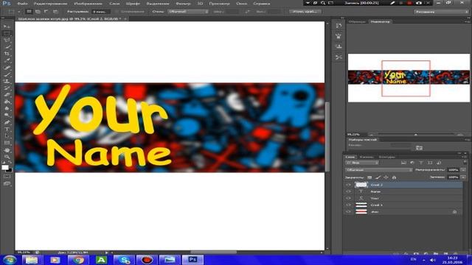Select the Слой 1 layer row
The height and width of the screenshot is (265, 472).
403,205
